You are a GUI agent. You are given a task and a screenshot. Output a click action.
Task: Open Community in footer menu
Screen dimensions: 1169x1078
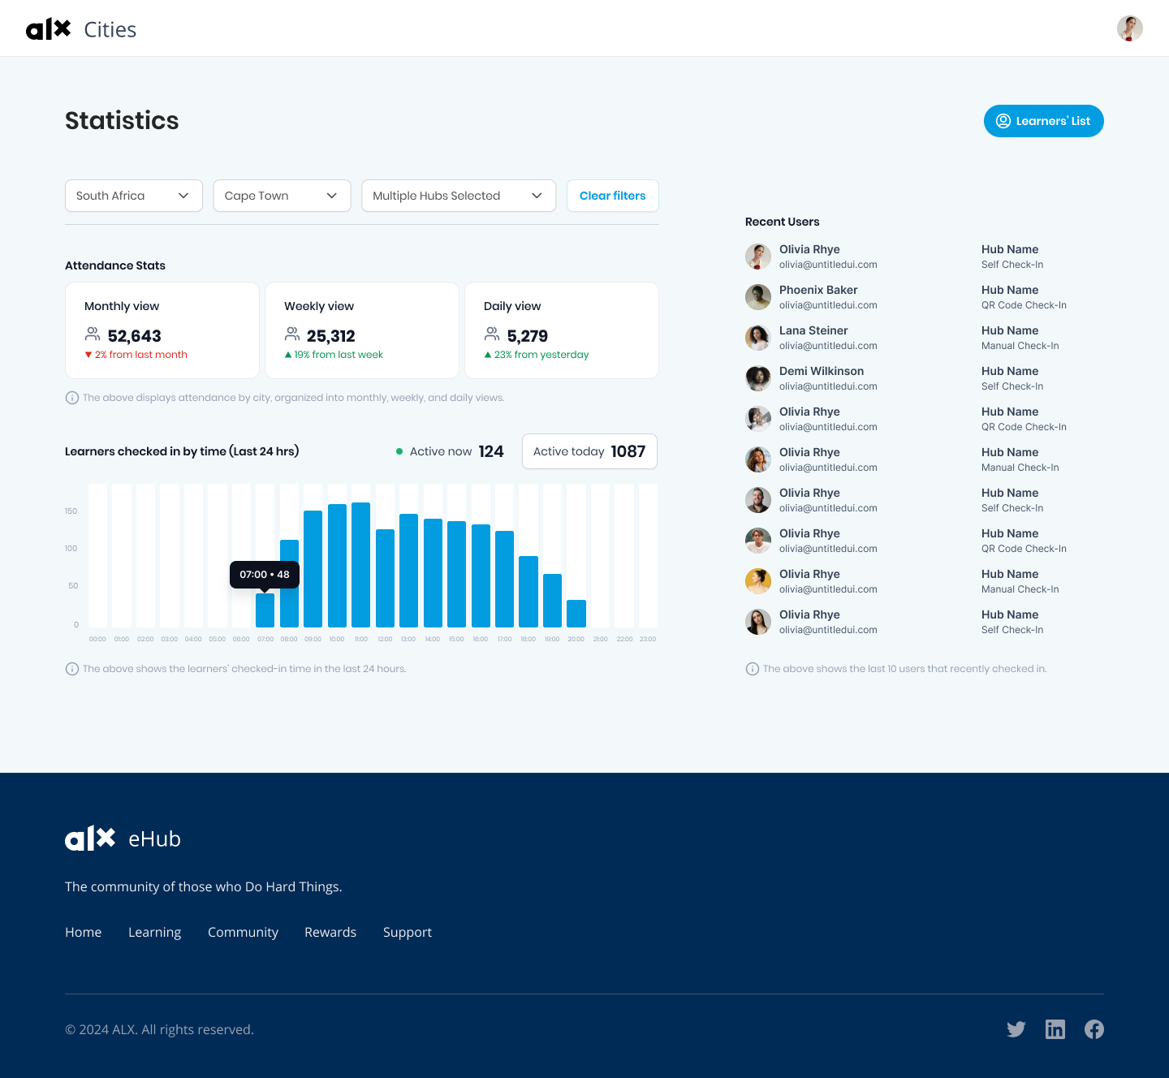[243, 932]
